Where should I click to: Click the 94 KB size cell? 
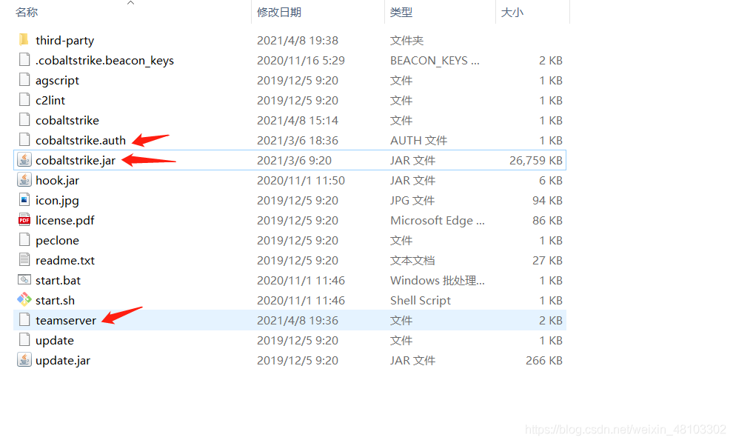point(547,201)
